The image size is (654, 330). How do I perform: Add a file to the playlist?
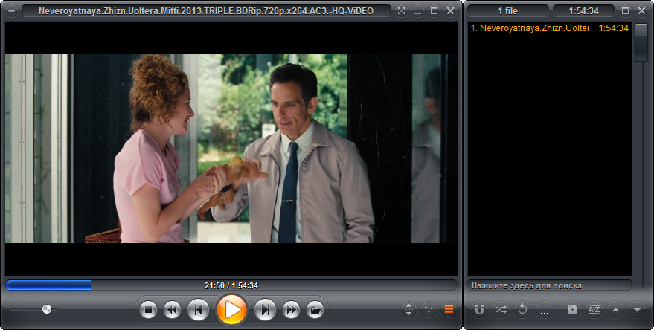pyautogui.click(x=572, y=310)
